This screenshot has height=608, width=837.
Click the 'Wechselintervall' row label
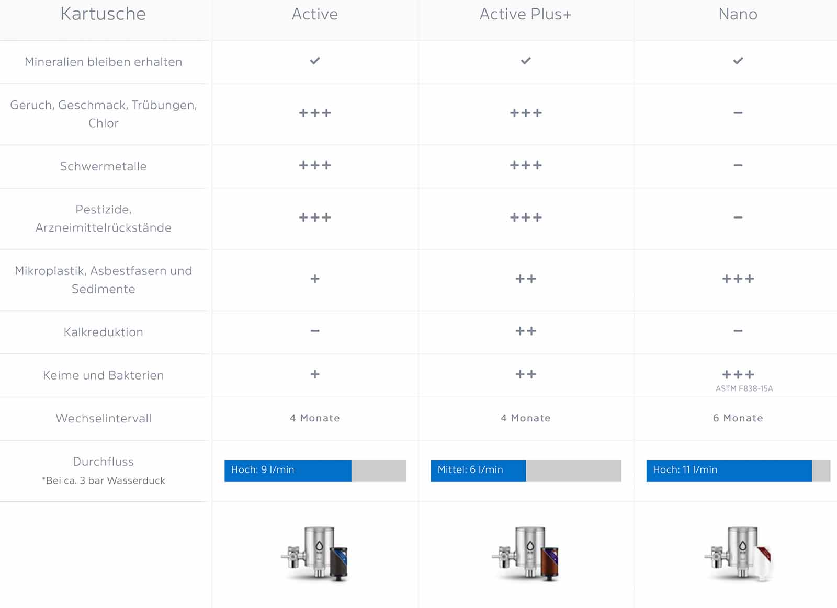tap(104, 418)
